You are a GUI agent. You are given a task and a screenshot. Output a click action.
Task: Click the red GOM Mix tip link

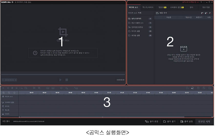pyautogui.click(x=191, y=2)
